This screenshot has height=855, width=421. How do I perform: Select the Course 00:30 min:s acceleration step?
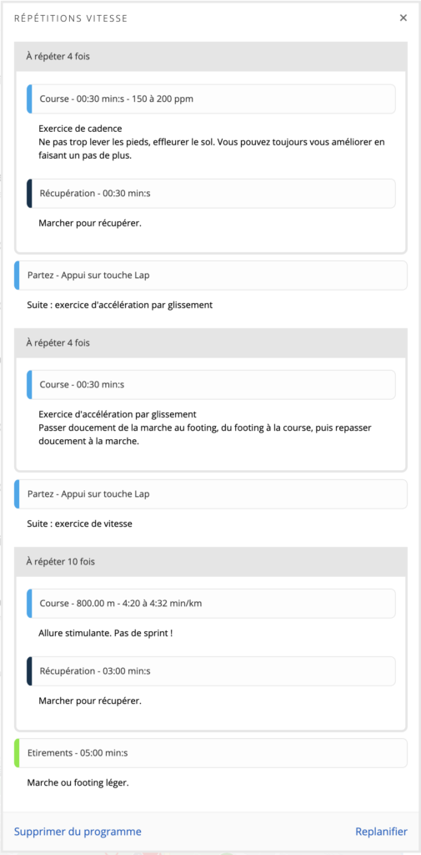tap(211, 385)
